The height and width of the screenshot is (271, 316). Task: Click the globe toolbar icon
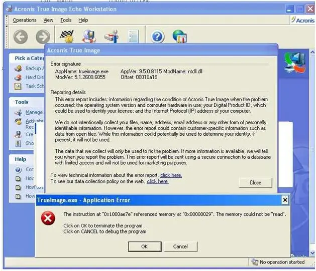point(179,36)
